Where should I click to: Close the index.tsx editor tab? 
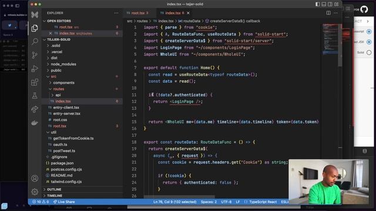coord(188,13)
